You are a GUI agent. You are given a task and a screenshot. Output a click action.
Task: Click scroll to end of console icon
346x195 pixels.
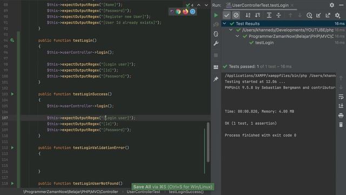point(341,106)
